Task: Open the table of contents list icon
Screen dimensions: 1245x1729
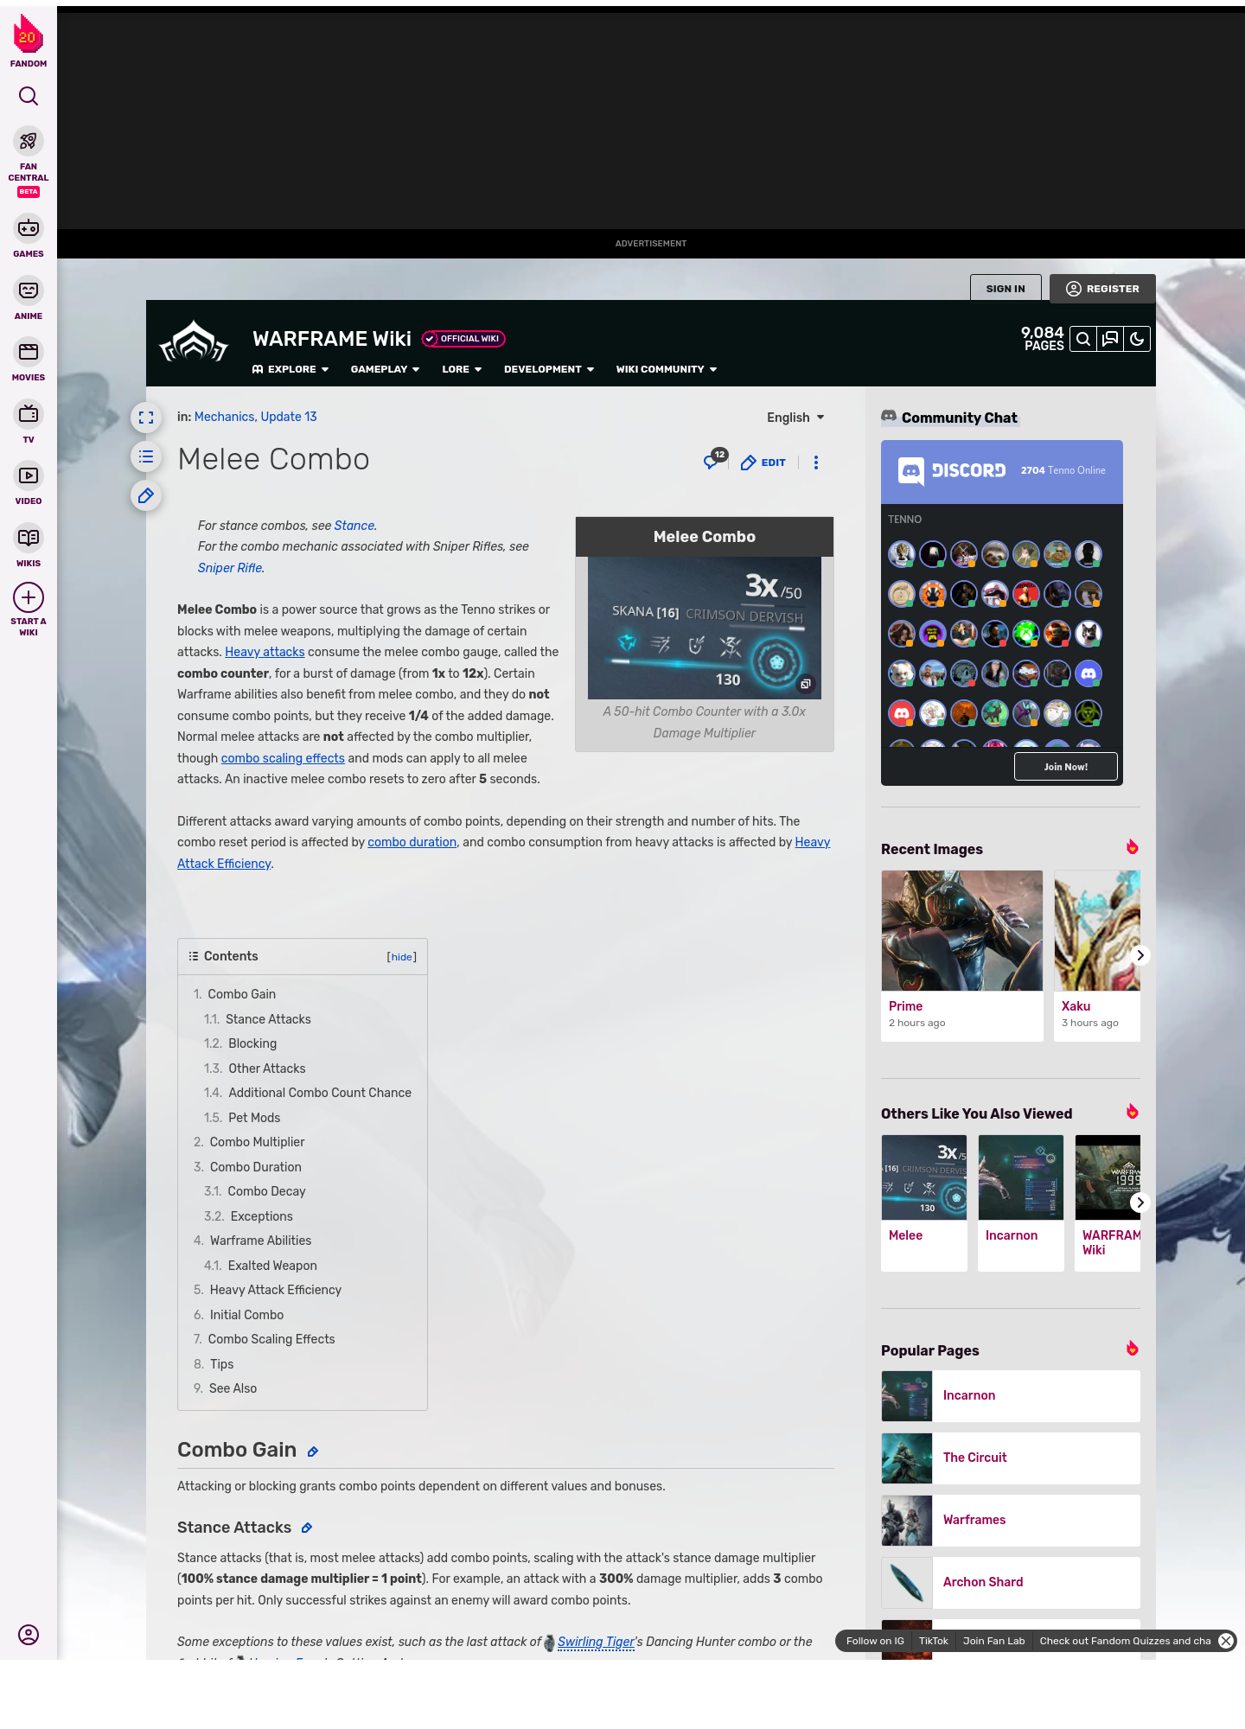Action: coord(146,456)
